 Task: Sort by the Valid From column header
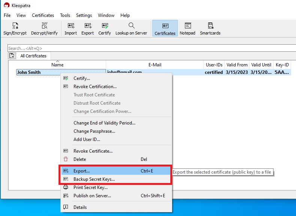tap(237, 65)
